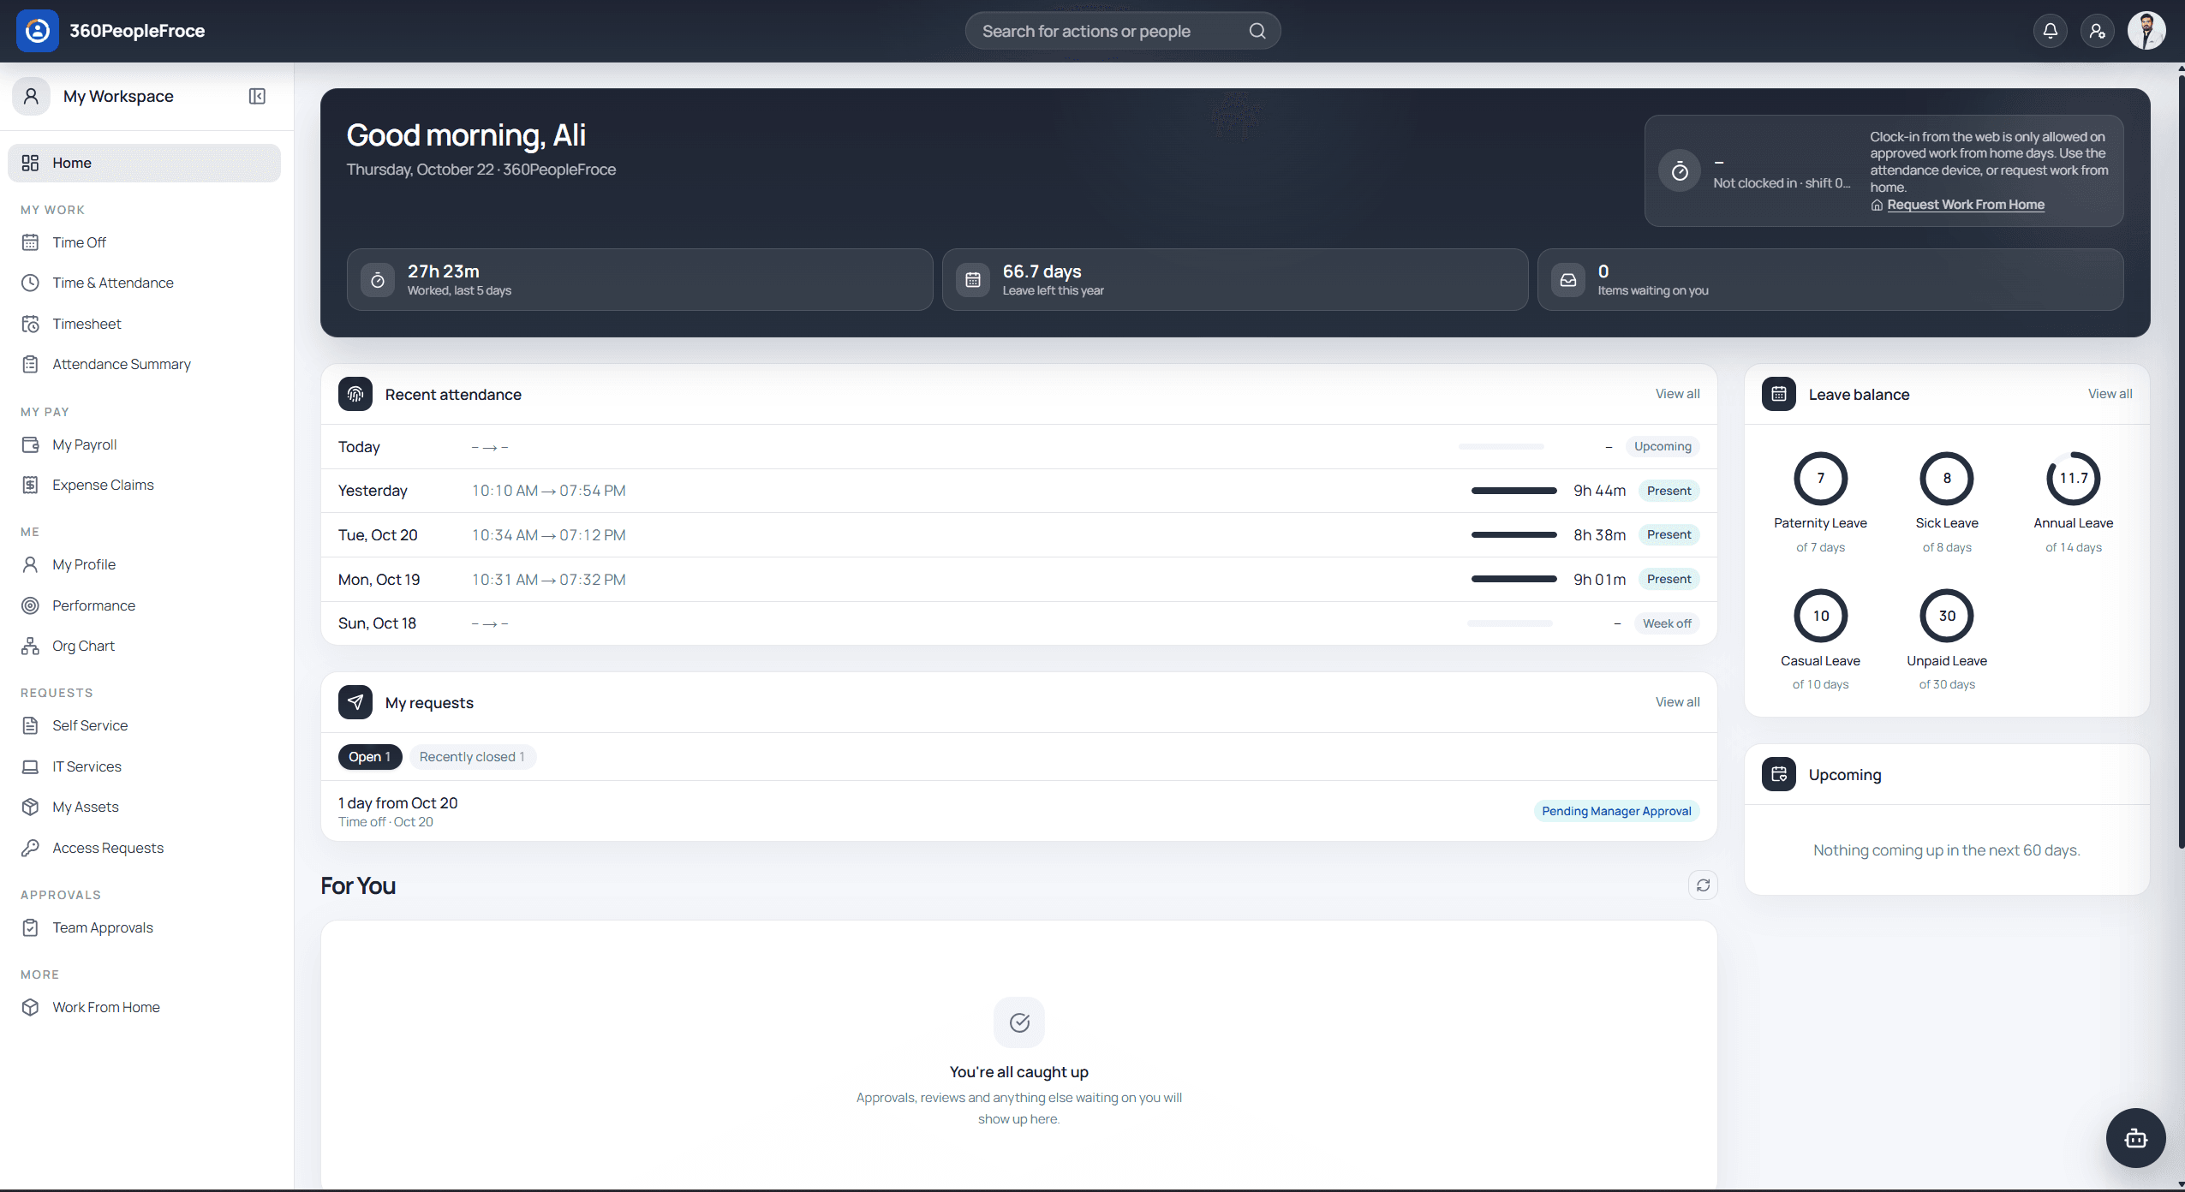Click the My requests paper-plane icon
The height and width of the screenshot is (1192, 2185).
(x=355, y=702)
